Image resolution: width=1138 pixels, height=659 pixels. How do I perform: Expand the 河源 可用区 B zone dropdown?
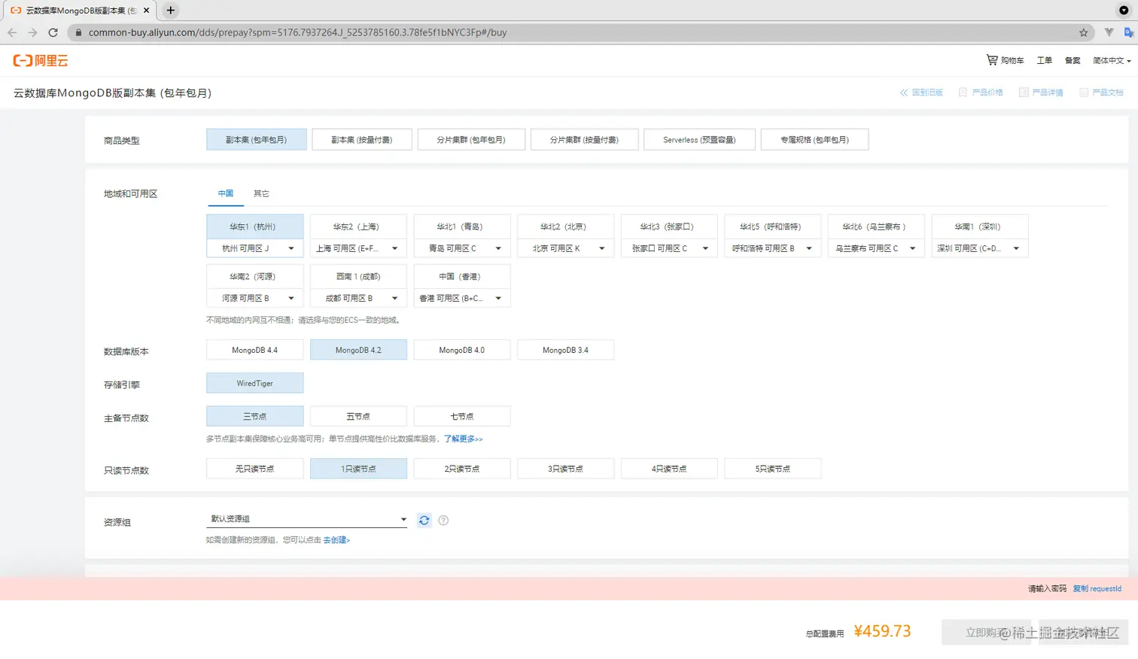click(255, 298)
